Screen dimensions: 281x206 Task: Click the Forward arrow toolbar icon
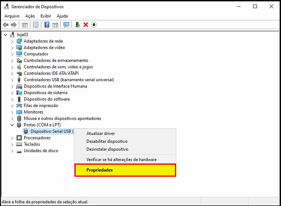[14, 25]
